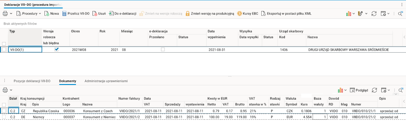Switch to Pozycje deklaracji VII-DO tab
Screen dimensions: 406x127
pyautogui.click(x=32, y=81)
